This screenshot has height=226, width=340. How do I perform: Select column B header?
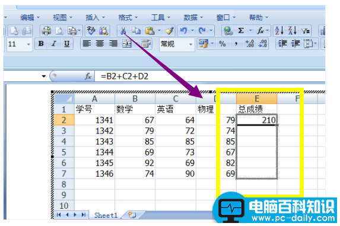[135, 99]
